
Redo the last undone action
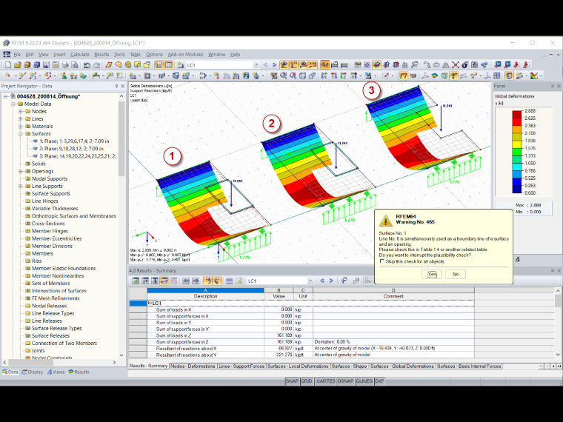(96, 65)
